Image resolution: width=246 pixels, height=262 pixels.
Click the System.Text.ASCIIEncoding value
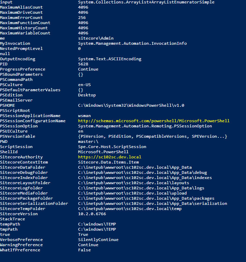(x=110, y=59)
